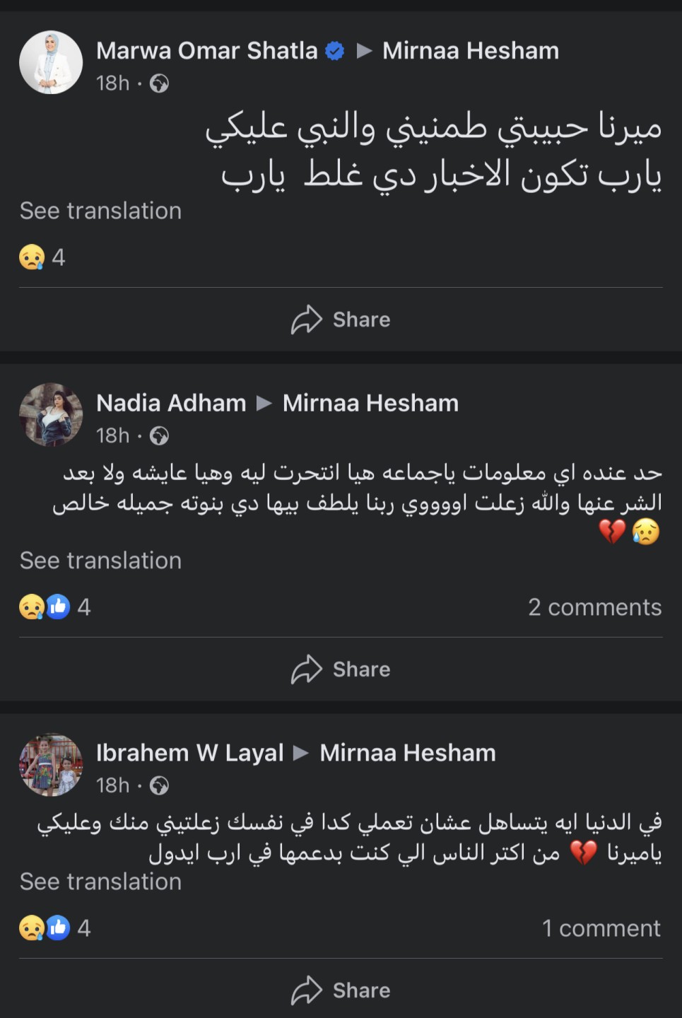The height and width of the screenshot is (1018, 682).
Task: Open Marwa Omar Shatla's profile picture
Action: pos(51,63)
